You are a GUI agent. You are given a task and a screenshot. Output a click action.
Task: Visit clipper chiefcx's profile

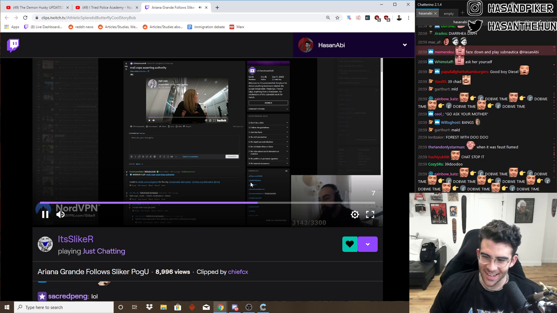pos(238,272)
